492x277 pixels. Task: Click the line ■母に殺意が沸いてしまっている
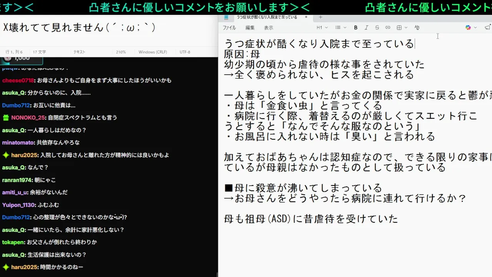click(303, 188)
